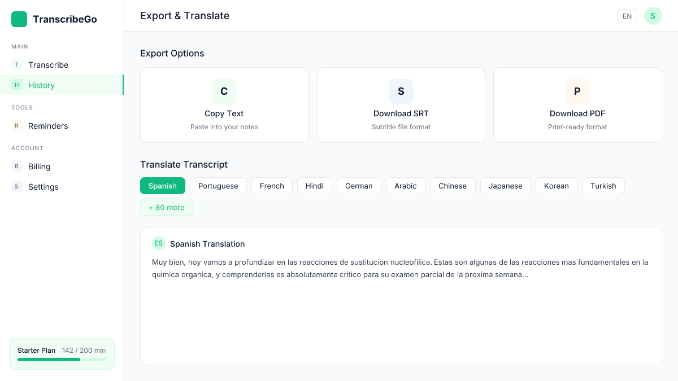Click the Billing icon in the sidebar
Viewport: 678px width, 381px height.
click(x=16, y=167)
